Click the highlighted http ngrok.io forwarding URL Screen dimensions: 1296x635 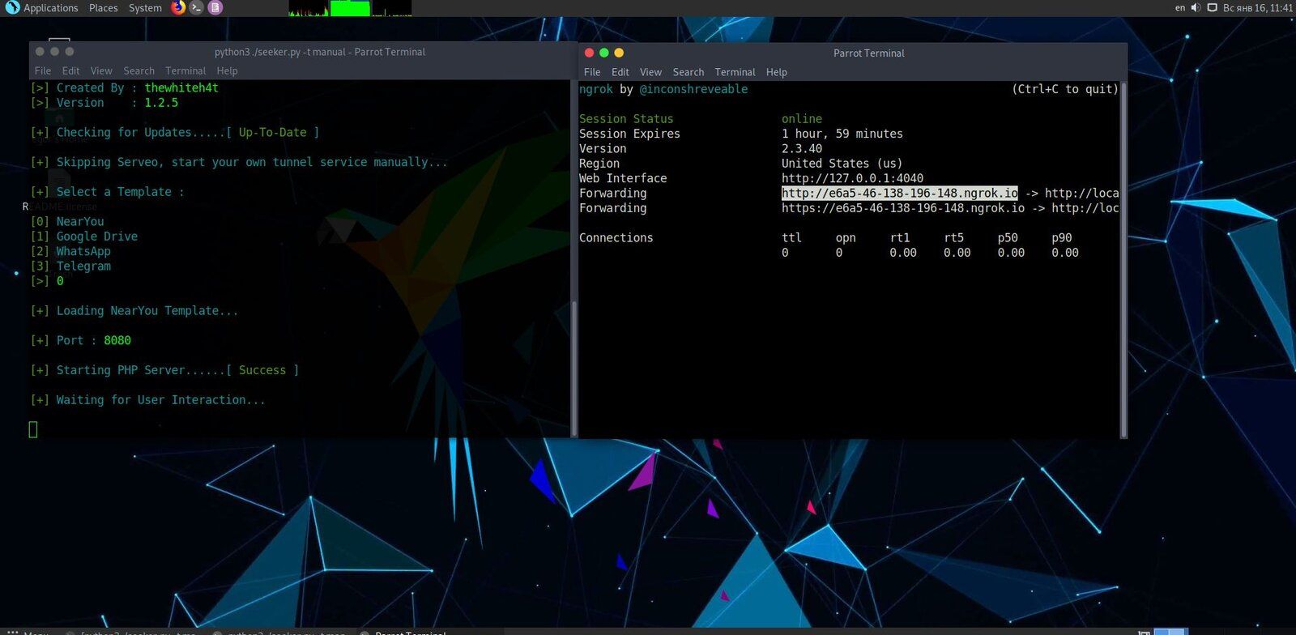[x=899, y=194]
